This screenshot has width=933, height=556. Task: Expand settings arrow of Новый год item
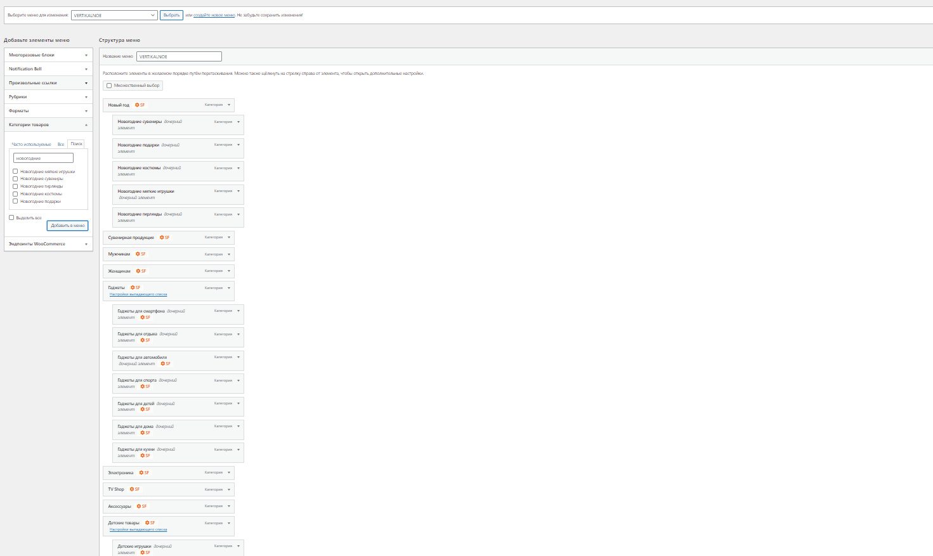pos(229,105)
